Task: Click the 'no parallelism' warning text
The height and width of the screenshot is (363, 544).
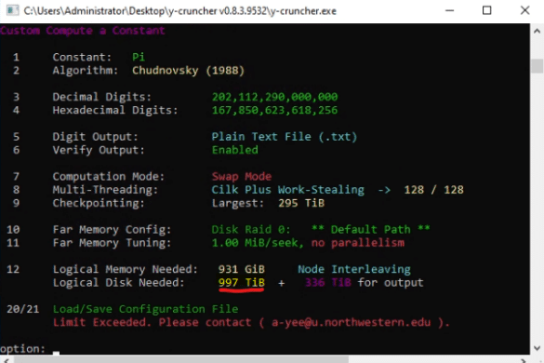Action: (358, 243)
